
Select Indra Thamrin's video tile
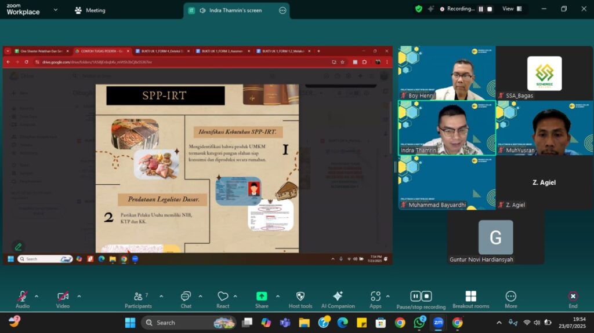coord(446,127)
